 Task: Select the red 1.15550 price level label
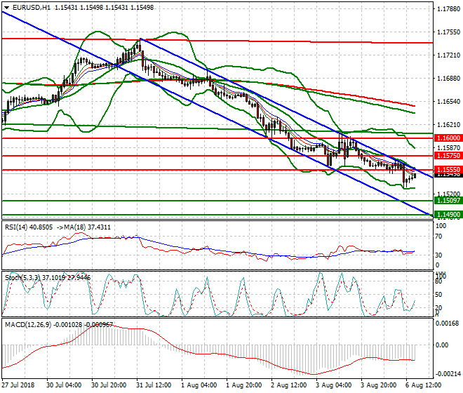click(448, 170)
